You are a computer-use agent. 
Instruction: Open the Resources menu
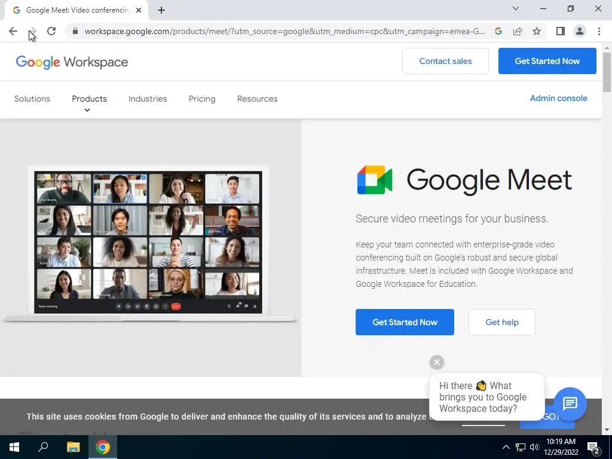point(257,99)
